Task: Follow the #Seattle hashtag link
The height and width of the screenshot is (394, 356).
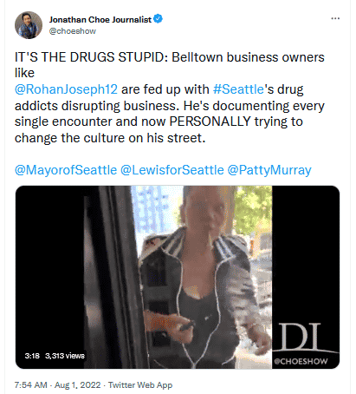Action: click(x=238, y=89)
